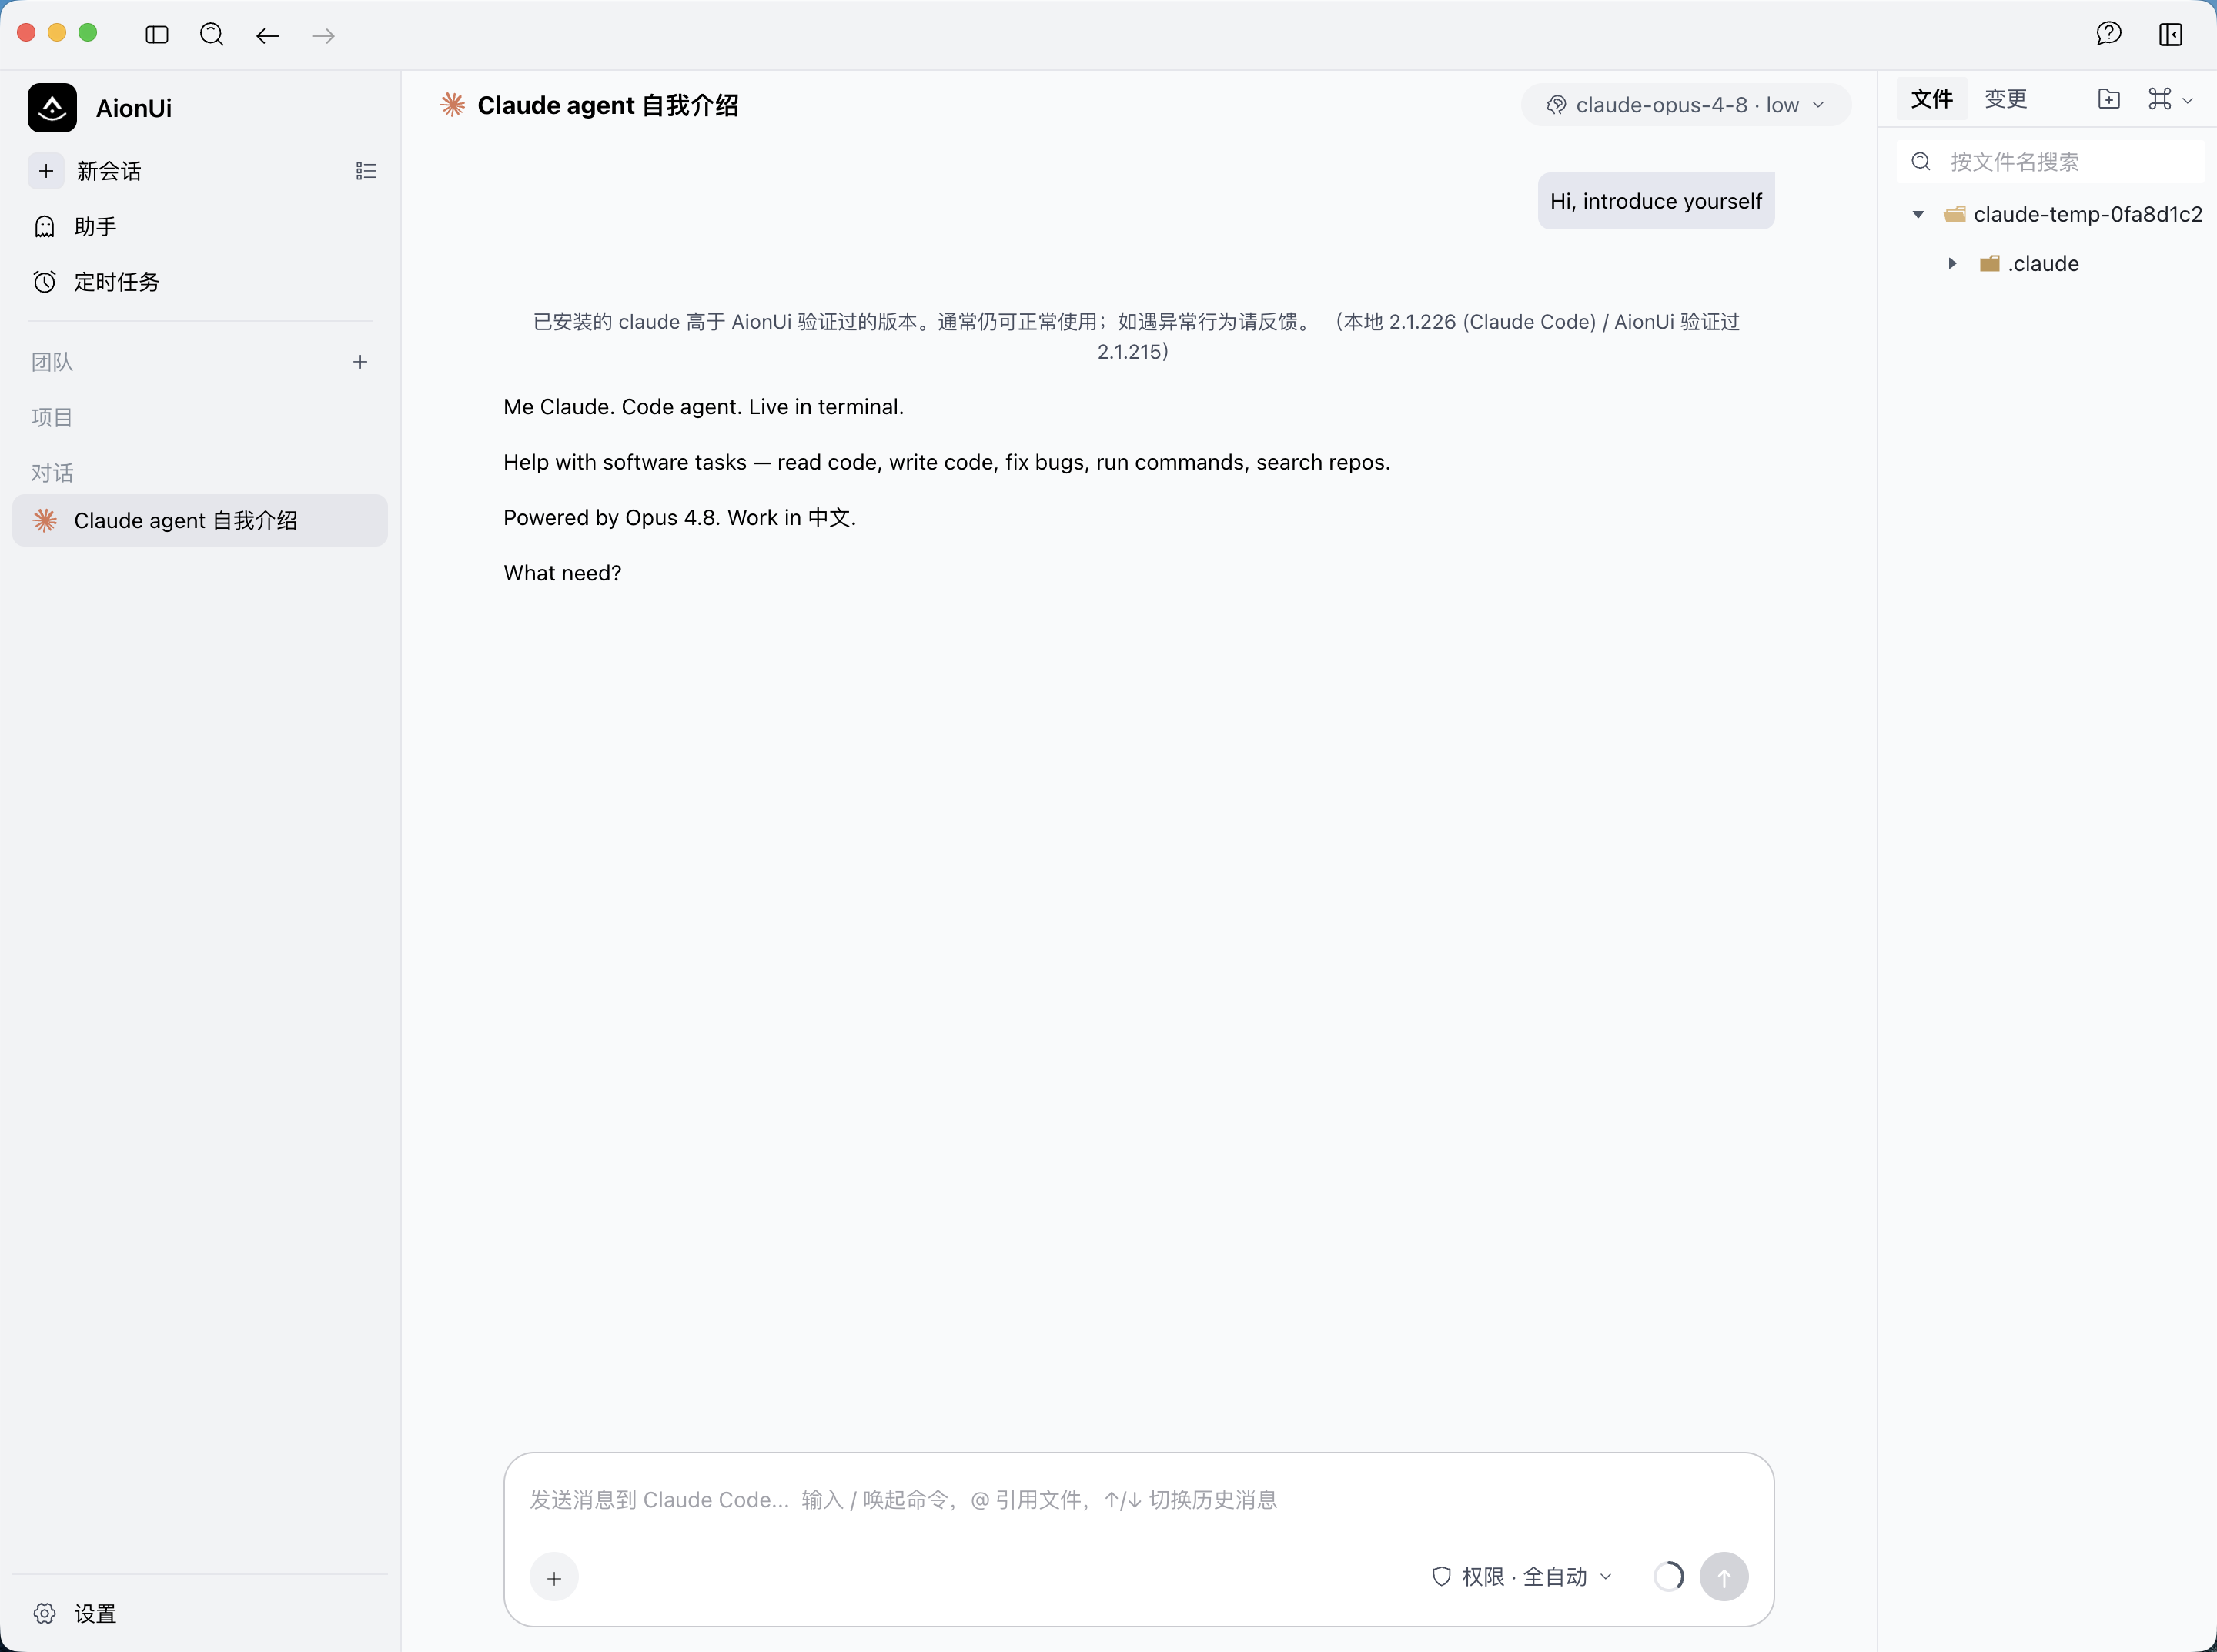Collapse the claude-temp-0fa8d1c2 folder
Screen dimensions: 2217x1652
click(x=1918, y=214)
